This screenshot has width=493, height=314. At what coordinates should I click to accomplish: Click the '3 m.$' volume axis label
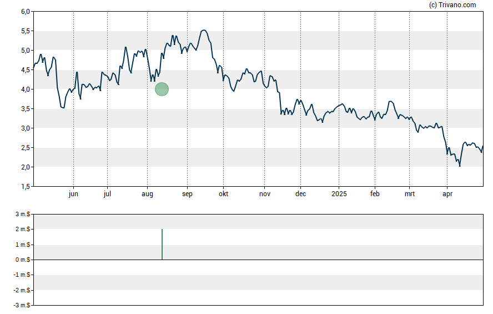(23, 215)
